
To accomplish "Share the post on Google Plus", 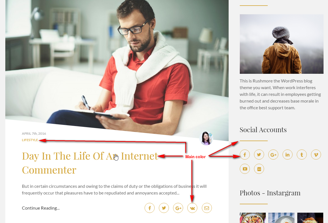I will coord(178,208).
